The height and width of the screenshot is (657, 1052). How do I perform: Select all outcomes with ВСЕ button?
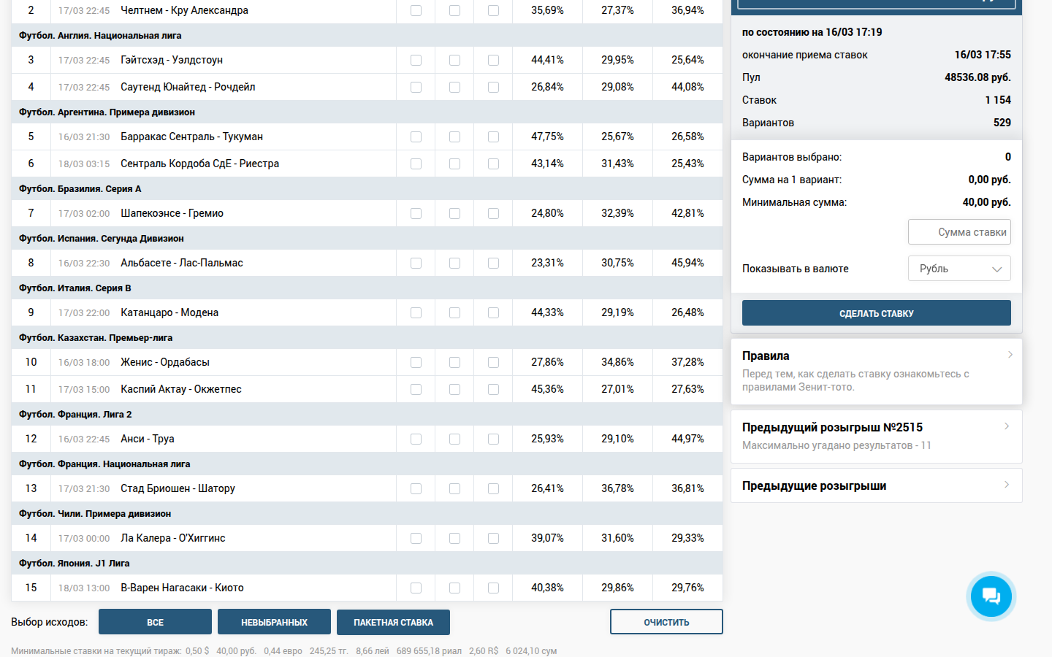[155, 622]
